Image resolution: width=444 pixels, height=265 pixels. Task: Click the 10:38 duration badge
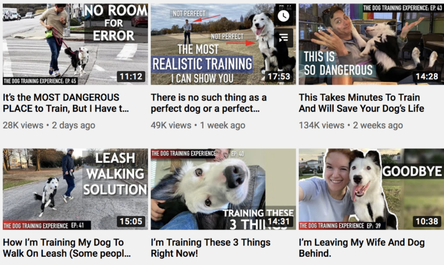427,221
